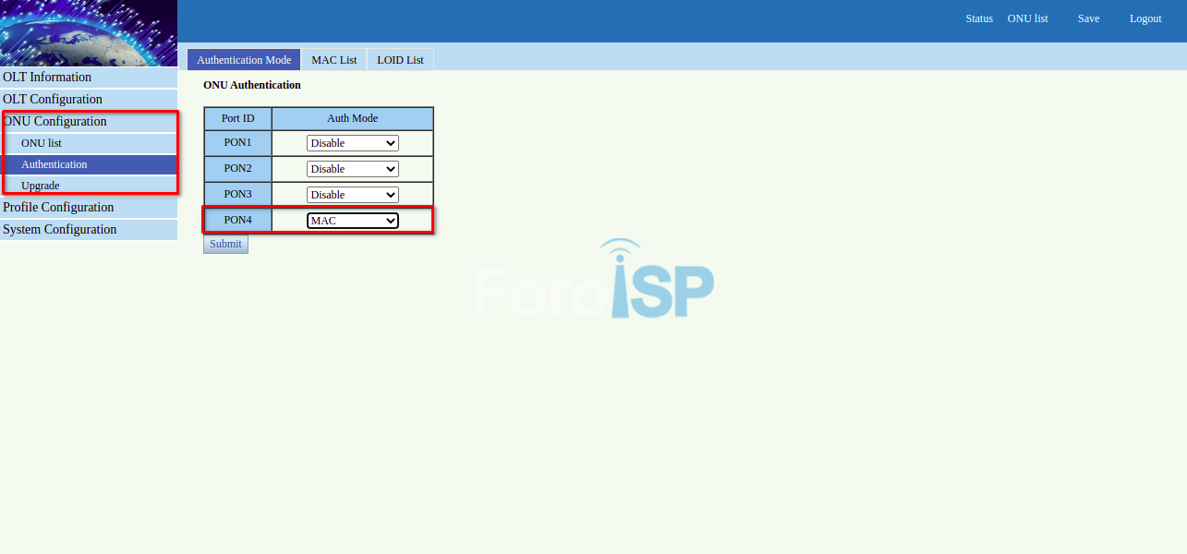
Task: Expand the Profile Configuration menu
Action: pyautogui.click(x=58, y=208)
